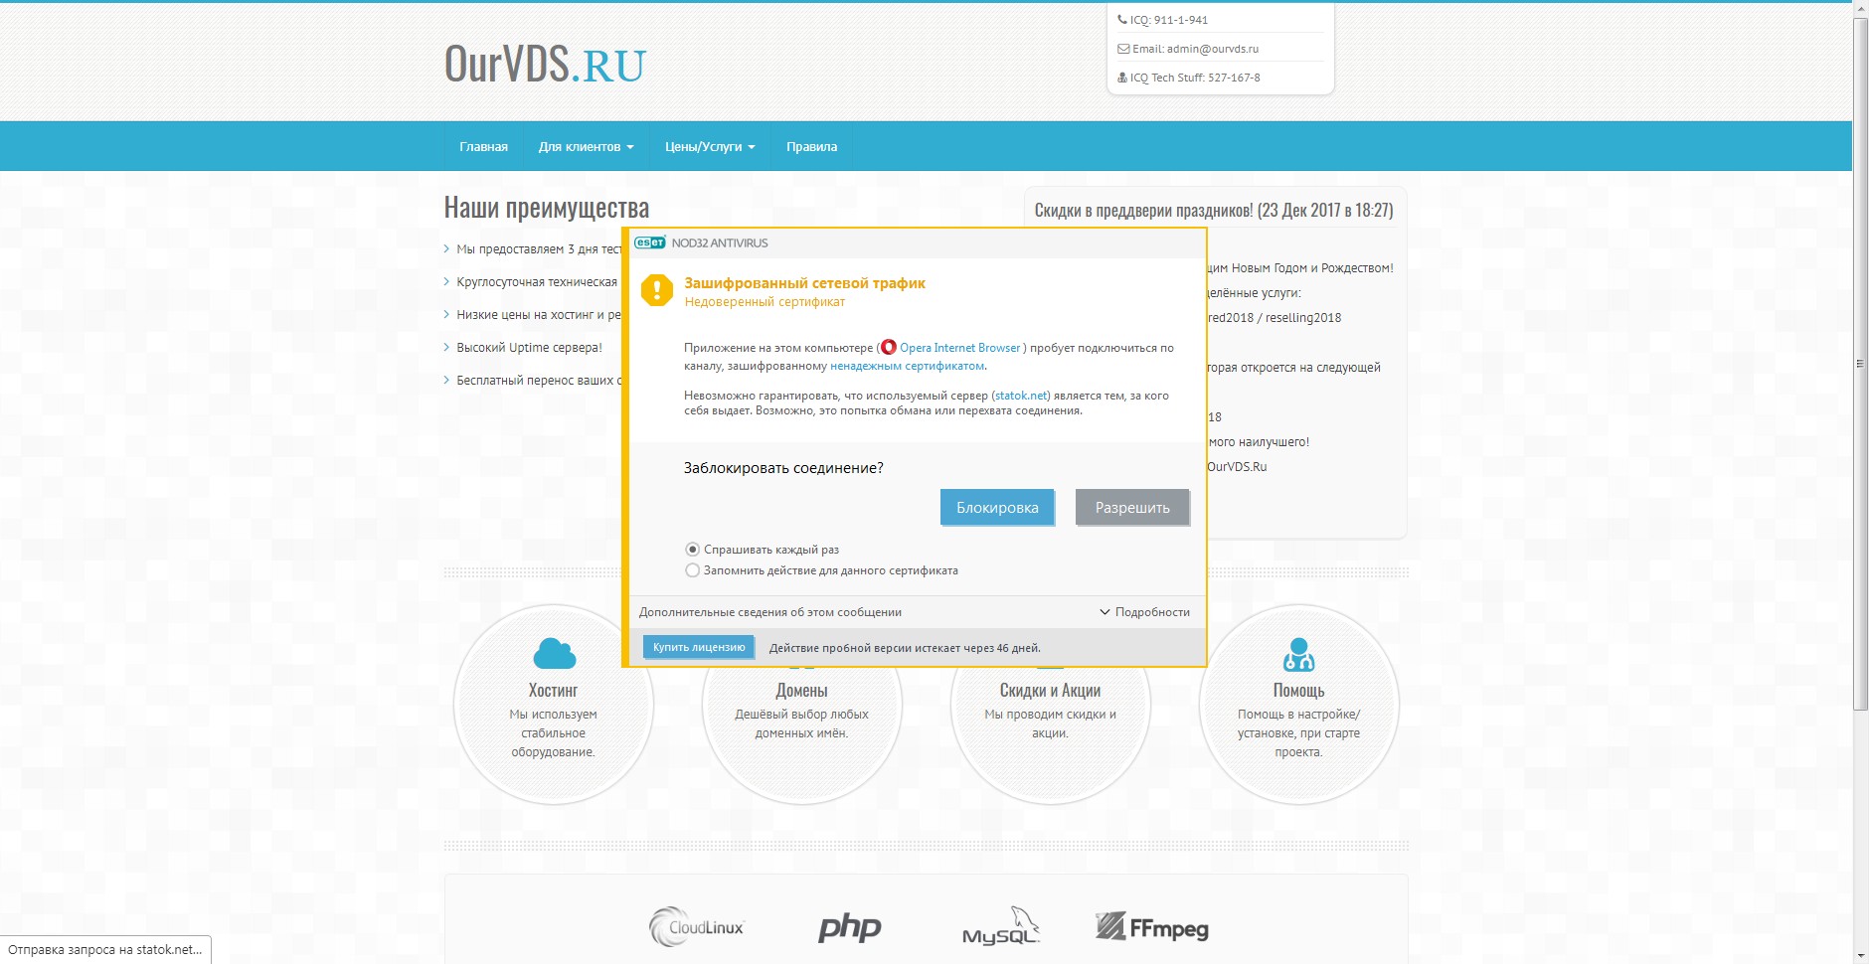Image resolution: width=1869 pixels, height=964 pixels.
Task: Click the page vertical scrollbar thumb
Action: tap(1860, 363)
